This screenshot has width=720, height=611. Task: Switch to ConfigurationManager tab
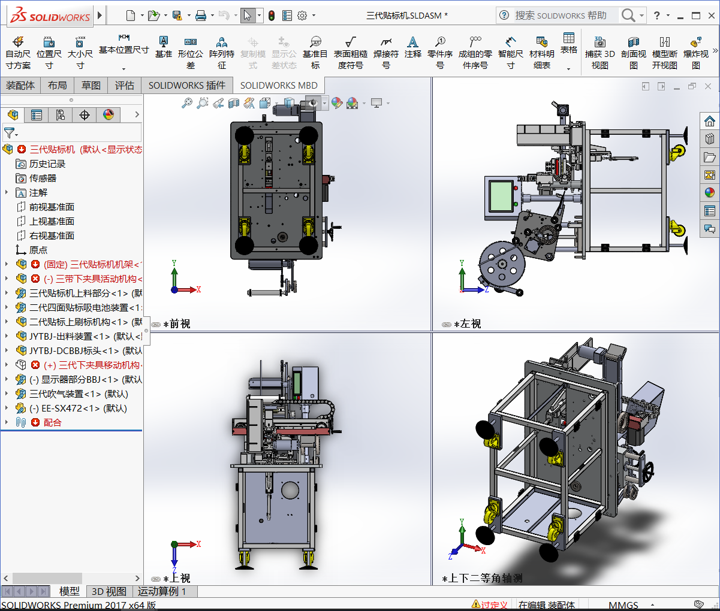[61, 114]
